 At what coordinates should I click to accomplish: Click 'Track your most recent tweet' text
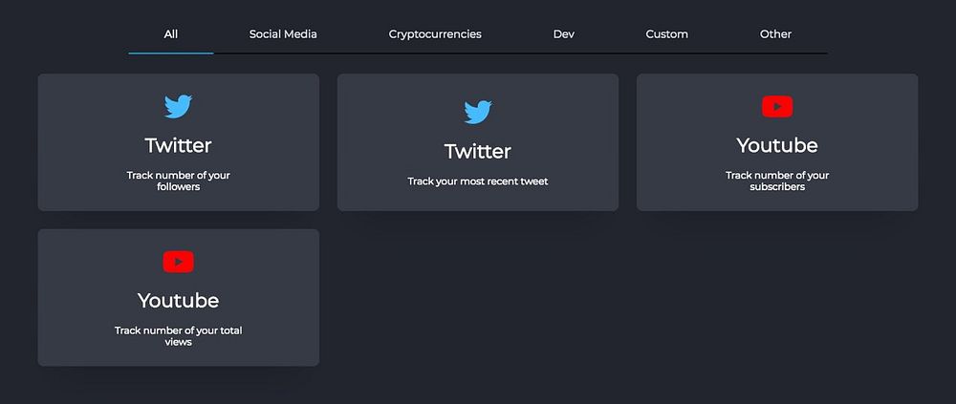click(478, 181)
